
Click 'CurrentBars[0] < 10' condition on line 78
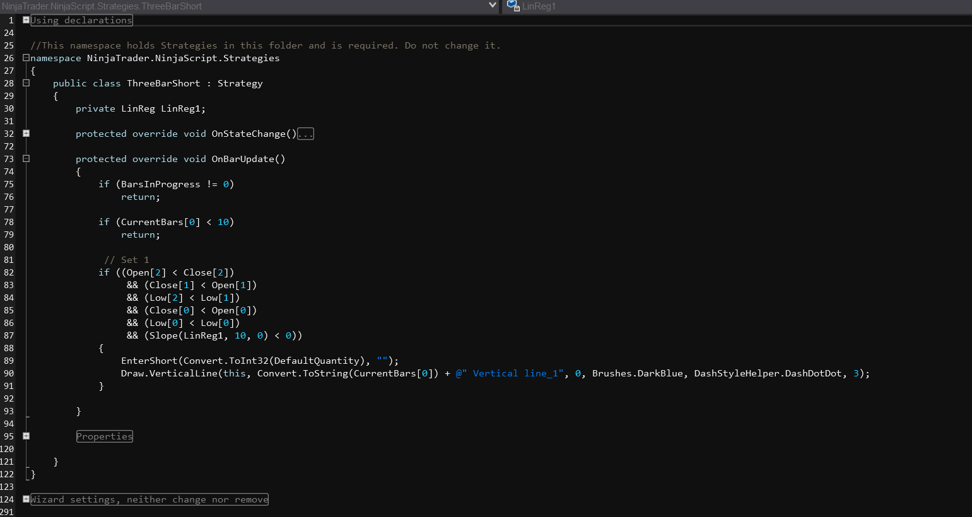click(x=175, y=222)
